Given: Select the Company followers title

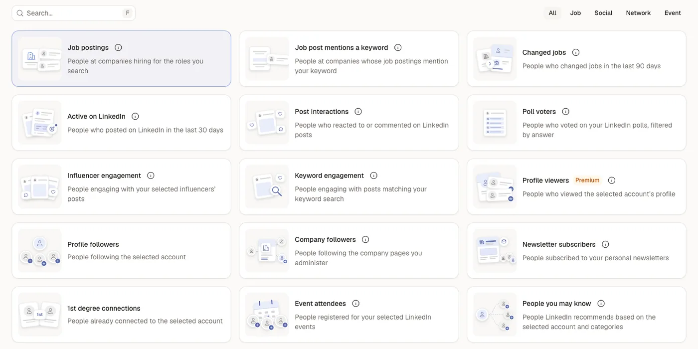Looking at the screenshot, I should [325, 239].
